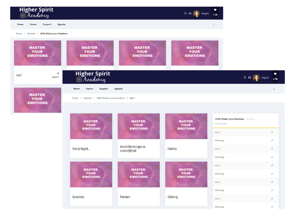Click Home breadcrumb in the back course window

[x=19, y=34]
